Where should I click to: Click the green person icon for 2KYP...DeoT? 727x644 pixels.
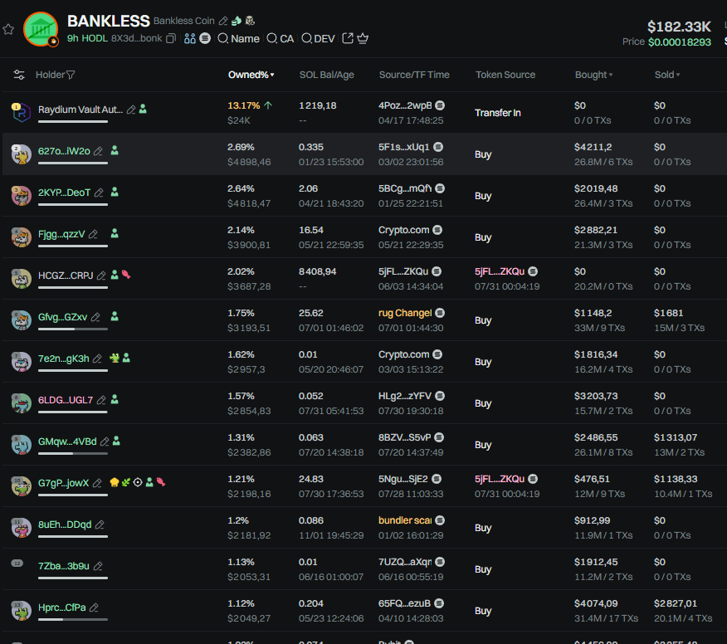(x=115, y=192)
